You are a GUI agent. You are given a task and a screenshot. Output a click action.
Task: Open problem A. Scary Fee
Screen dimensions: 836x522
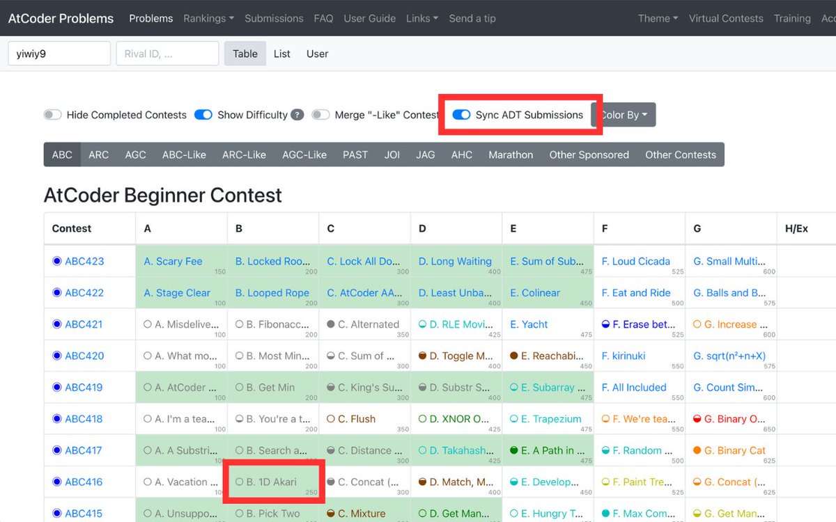pyautogui.click(x=173, y=262)
